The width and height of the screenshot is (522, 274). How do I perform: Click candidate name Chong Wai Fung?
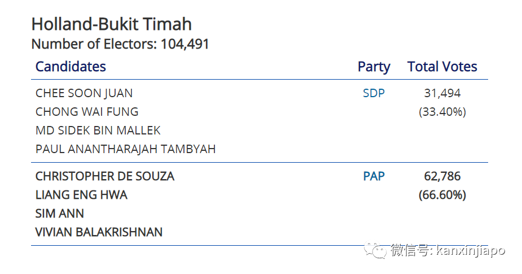click(87, 112)
